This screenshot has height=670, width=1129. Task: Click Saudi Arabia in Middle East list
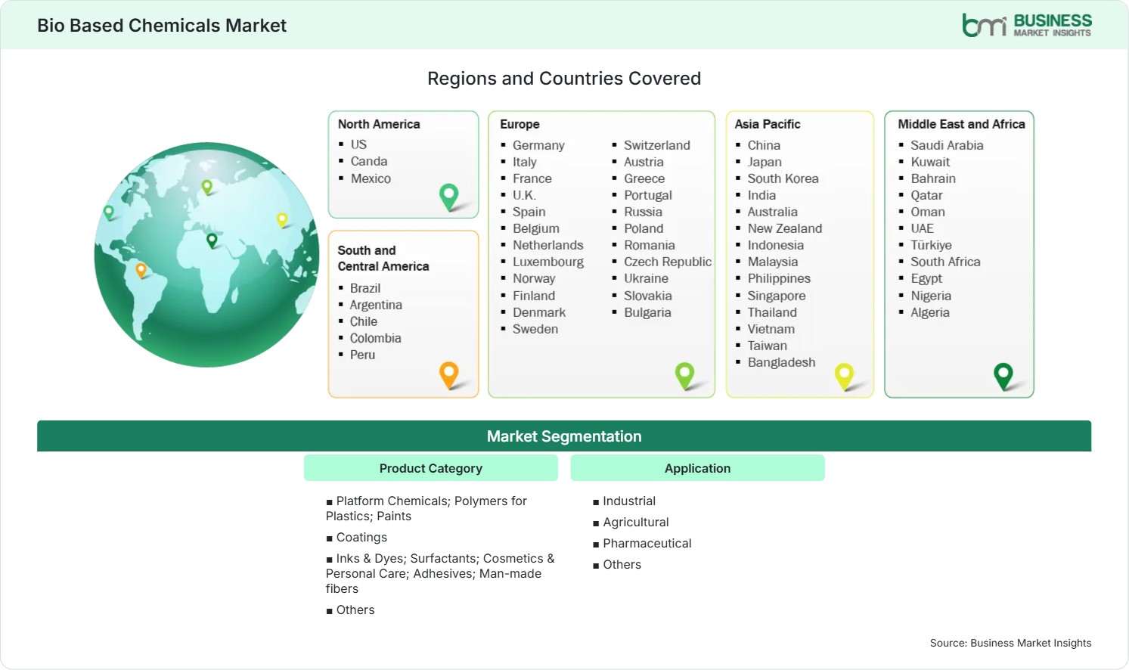coord(947,145)
